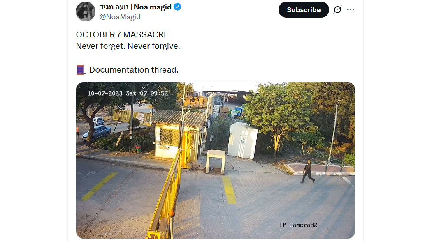Click the green trash bin in footage
Image resolution: width=432 pixels, height=241 pixels.
(138, 148)
